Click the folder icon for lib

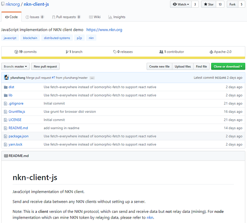click(6, 95)
